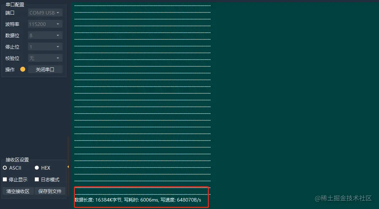
Task: Open the 波特率 115200 dropdown
Action: pyautogui.click(x=45, y=24)
